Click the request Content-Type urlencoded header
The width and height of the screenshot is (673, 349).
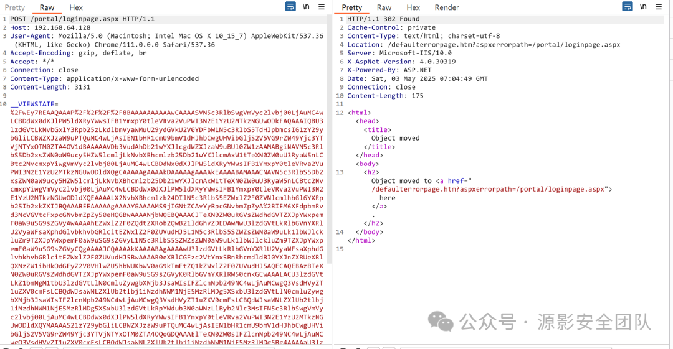pos(105,78)
